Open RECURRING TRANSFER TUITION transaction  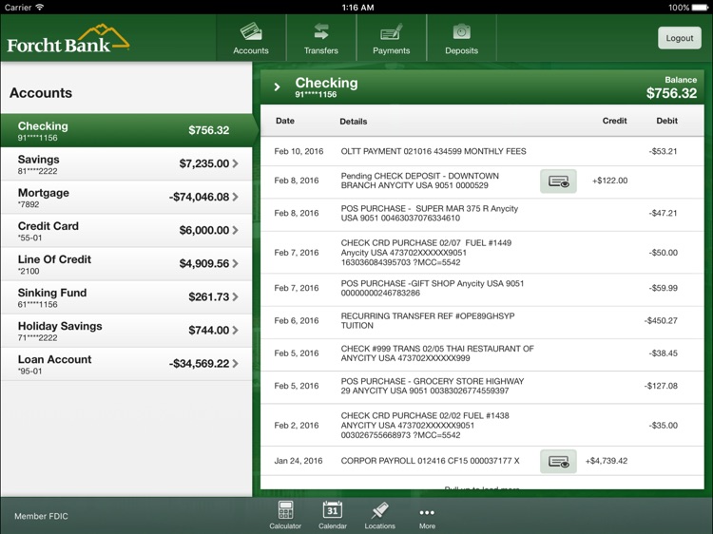pyautogui.click(x=482, y=321)
